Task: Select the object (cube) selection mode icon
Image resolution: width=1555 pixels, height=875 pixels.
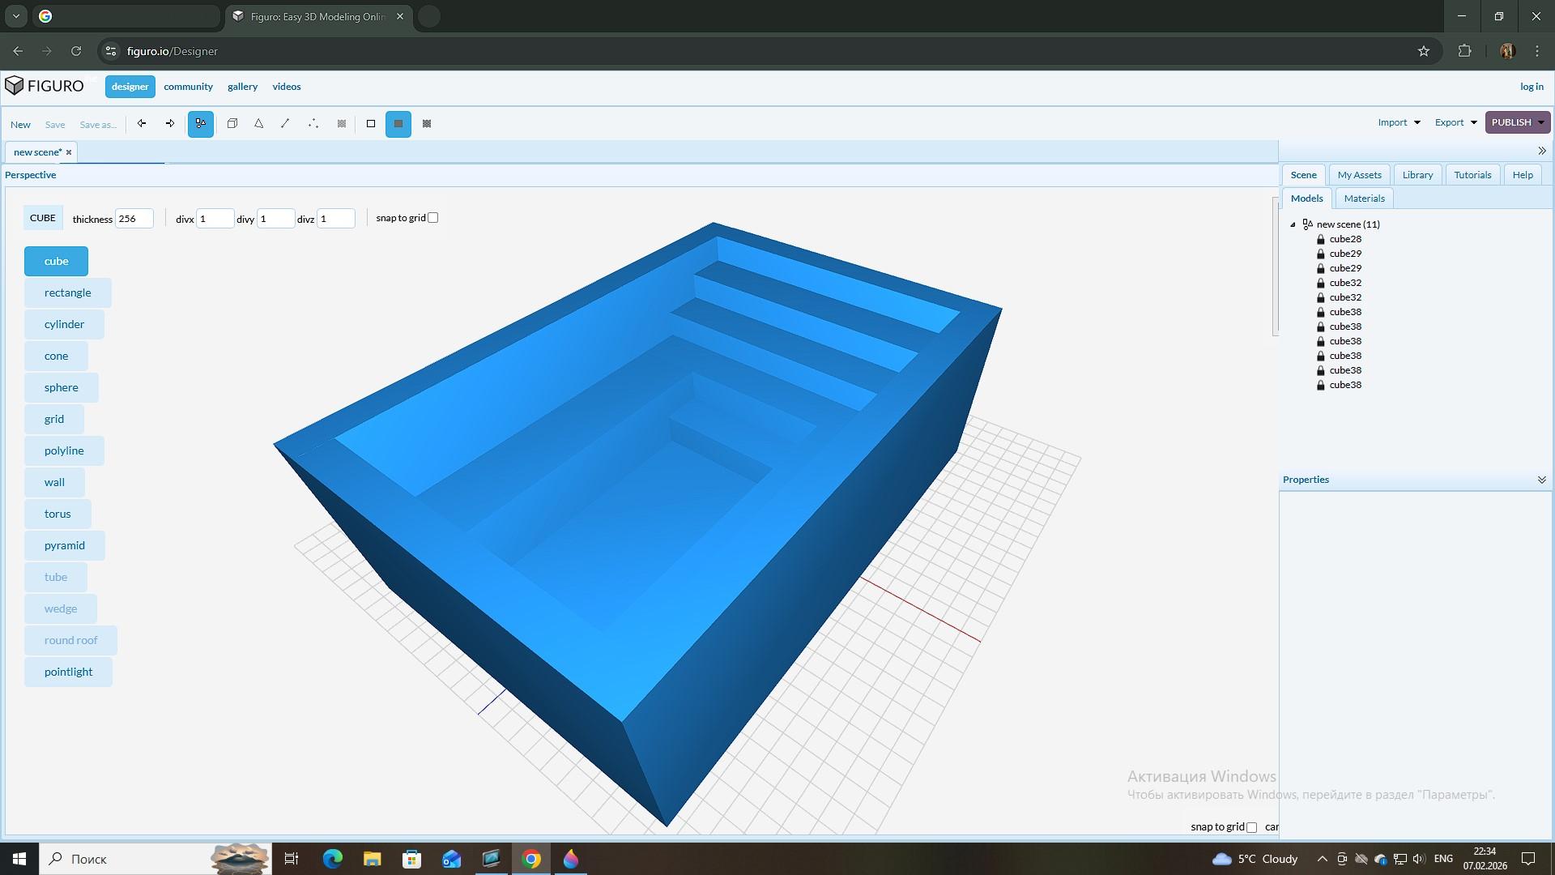Action: click(x=232, y=124)
